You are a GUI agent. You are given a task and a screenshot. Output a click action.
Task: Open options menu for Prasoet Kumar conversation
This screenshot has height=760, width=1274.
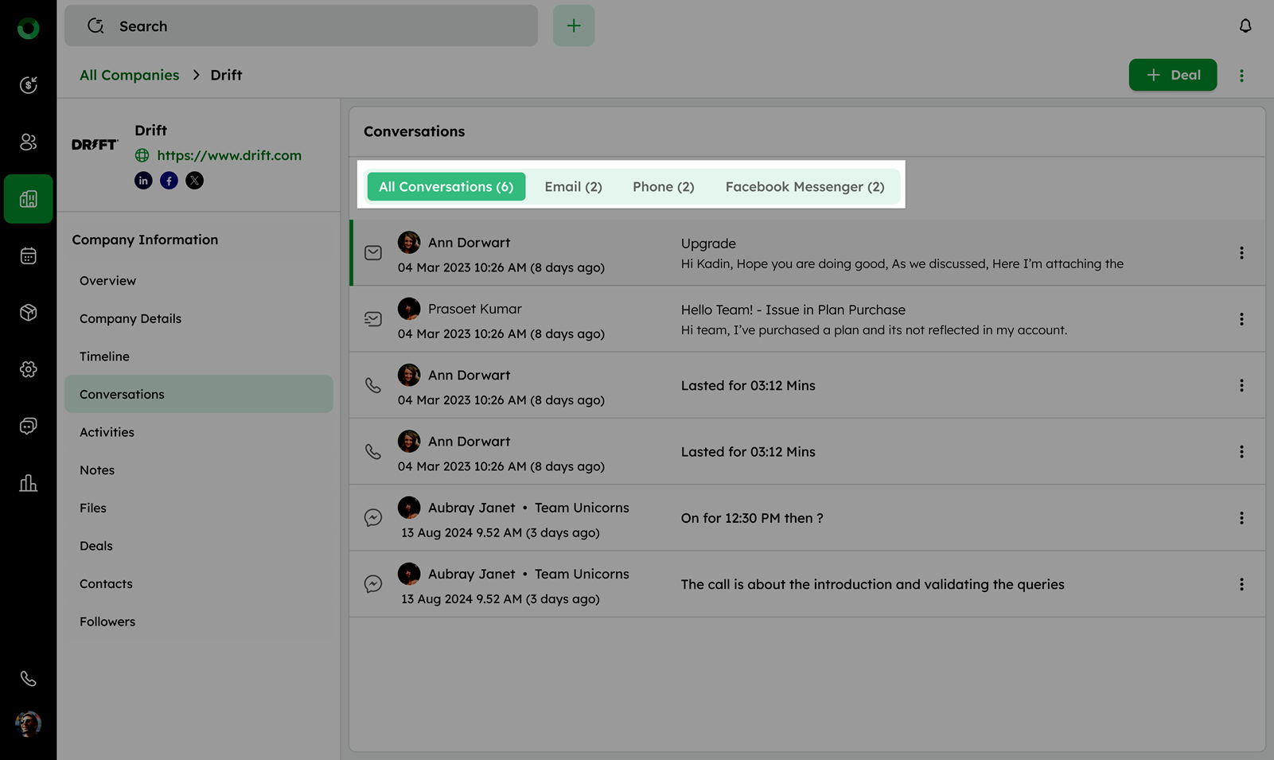[1241, 319]
